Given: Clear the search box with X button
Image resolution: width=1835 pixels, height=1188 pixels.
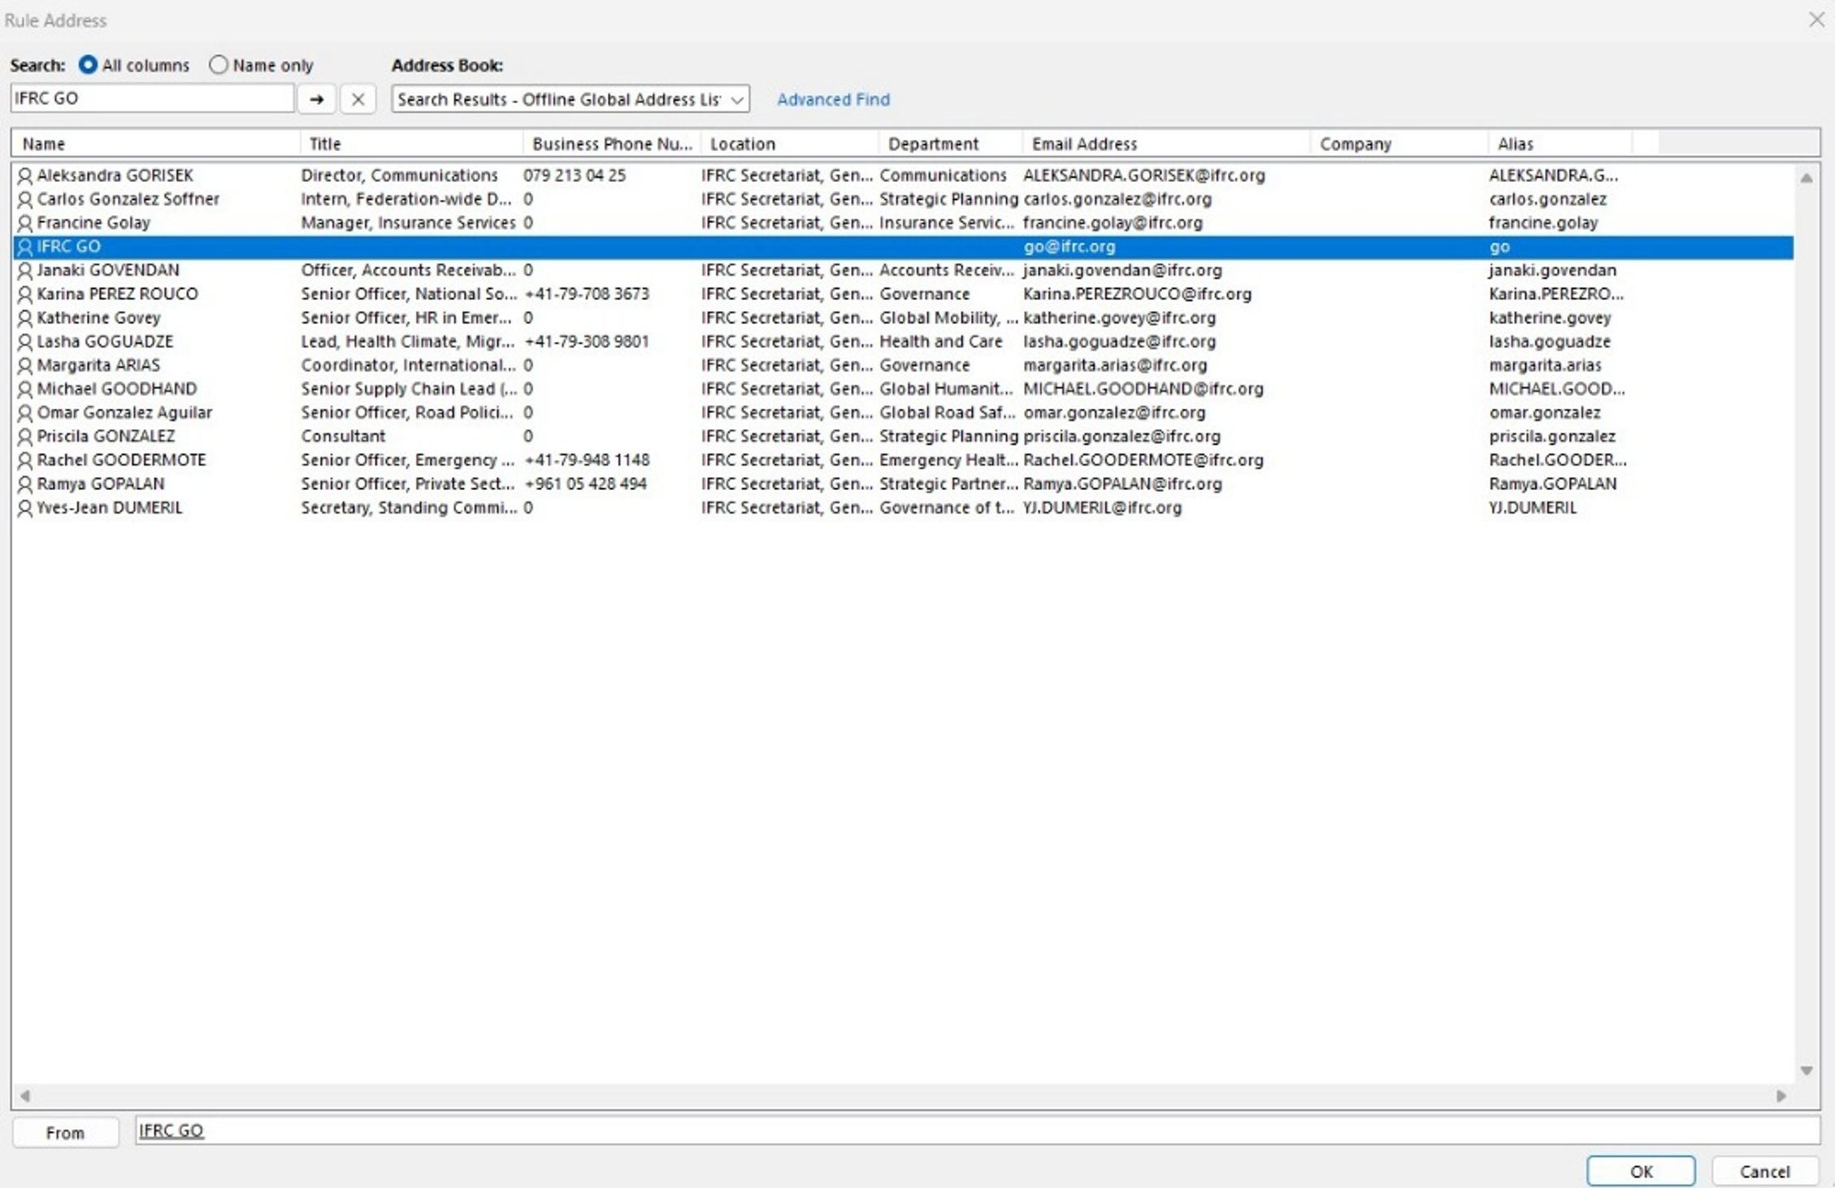Looking at the screenshot, I should (358, 99).
